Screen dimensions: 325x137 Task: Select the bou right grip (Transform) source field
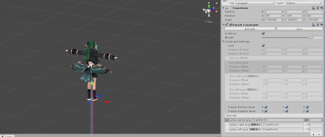point(266,125)
